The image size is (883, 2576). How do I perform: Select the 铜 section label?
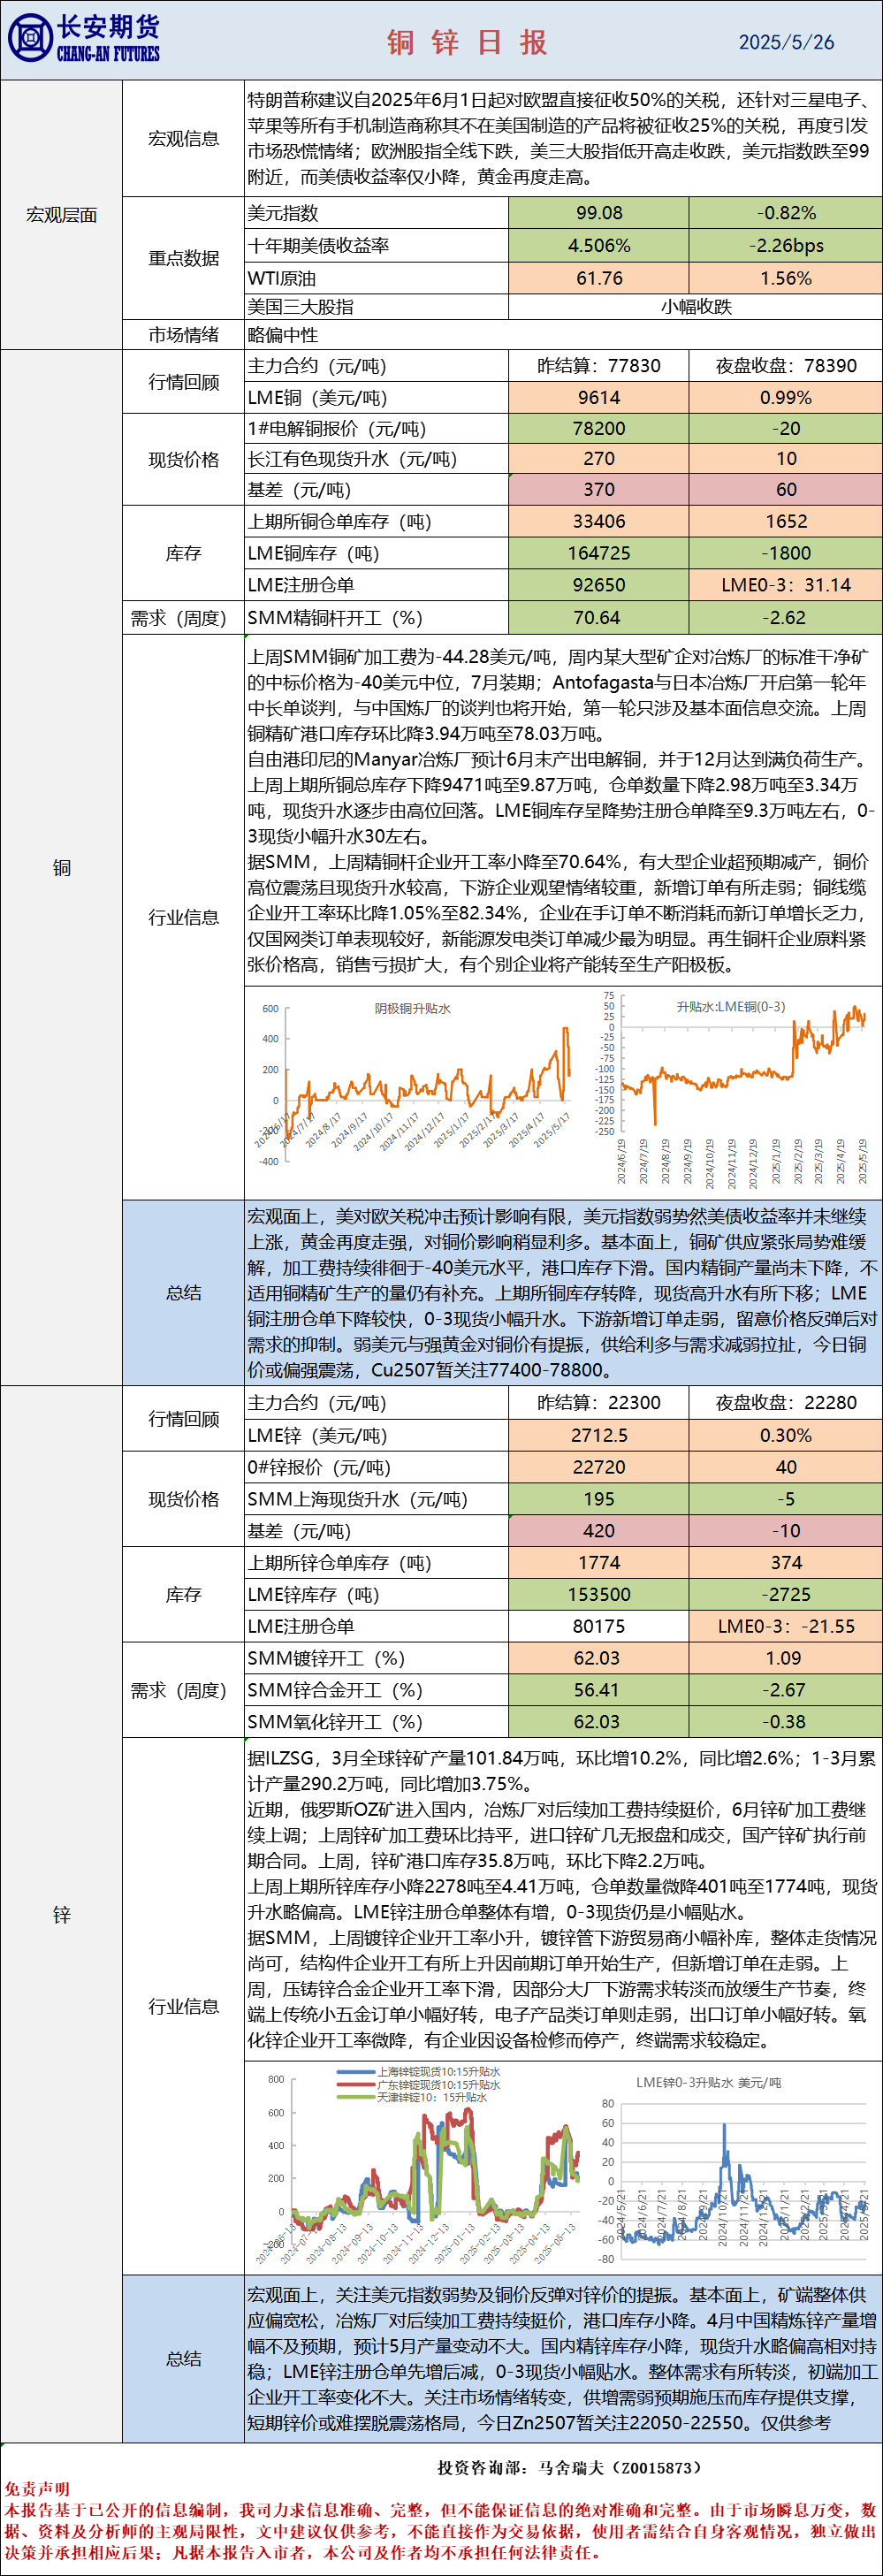[x=61, y=868]
